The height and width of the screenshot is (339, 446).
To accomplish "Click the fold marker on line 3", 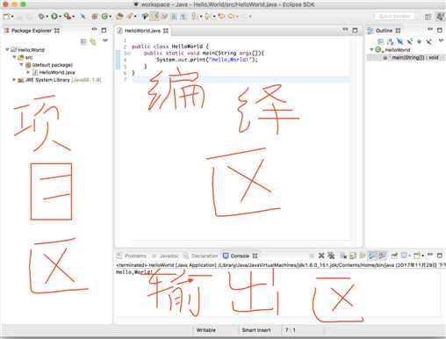I will point(128,54).
